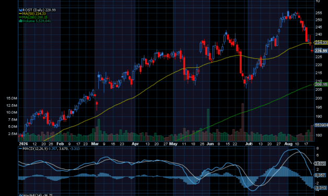Click the 245 price axis label
This screenshot has height=196, width=328.
pyautogui.click(x=319, y=27)
